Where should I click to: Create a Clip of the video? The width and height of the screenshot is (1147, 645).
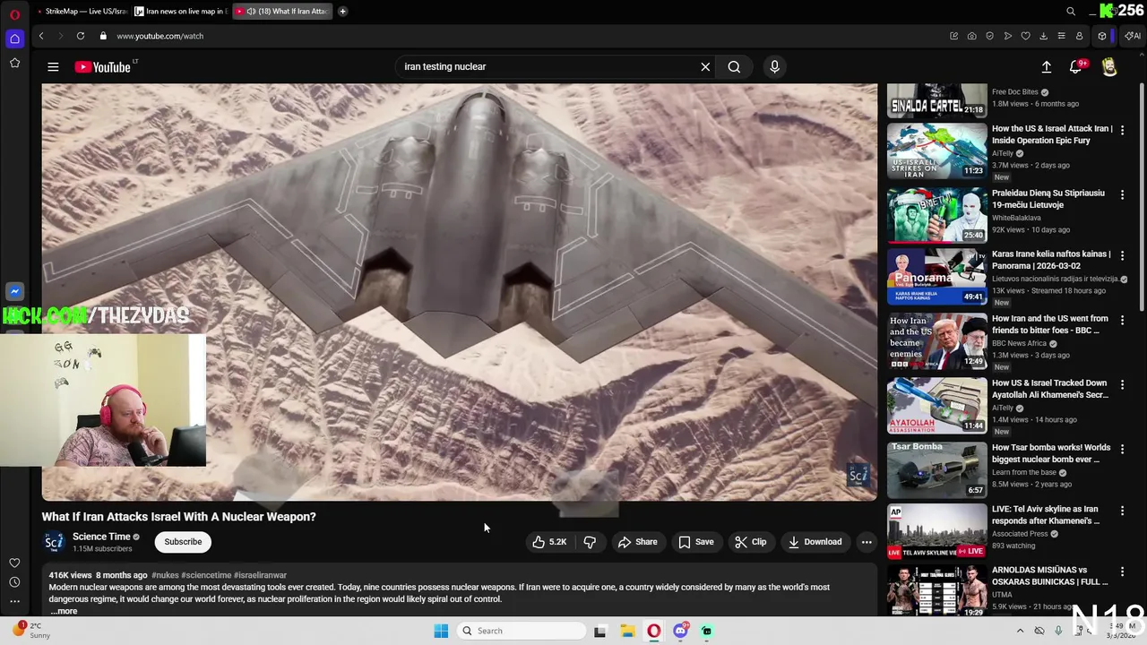(x=751, y=542)
